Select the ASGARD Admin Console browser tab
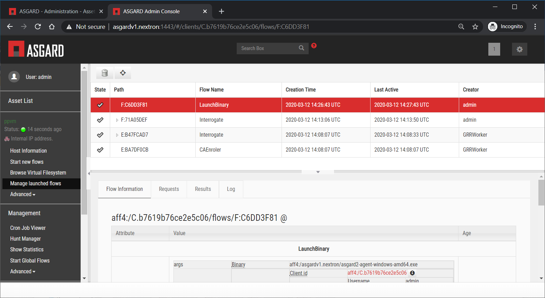The width and height of the screenshot is (545, 298). coord(160,11)
